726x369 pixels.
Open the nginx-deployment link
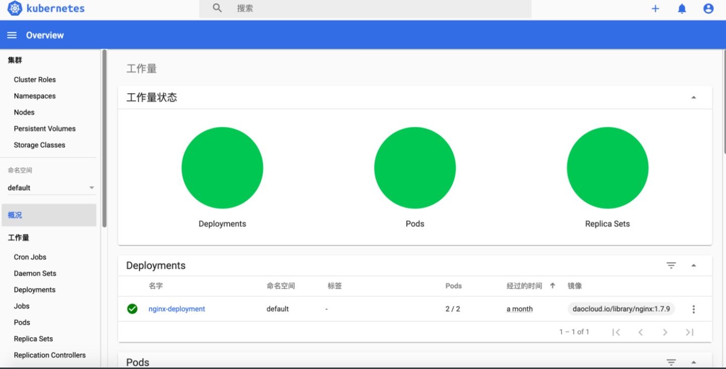pyautogui.click(x=177, y=309)
